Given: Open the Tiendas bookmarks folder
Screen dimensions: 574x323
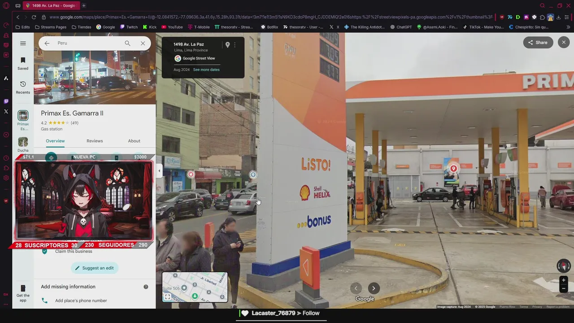Looking at the screenshot, I should pyautogui.click(x=81, y=27).
